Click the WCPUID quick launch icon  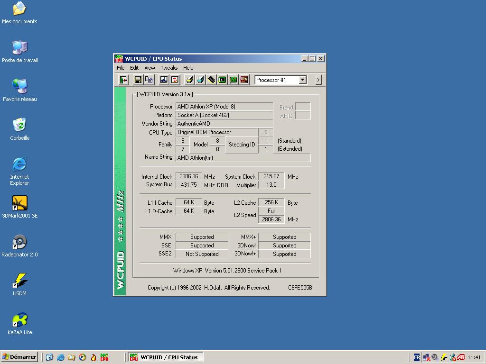coord(104,357)
